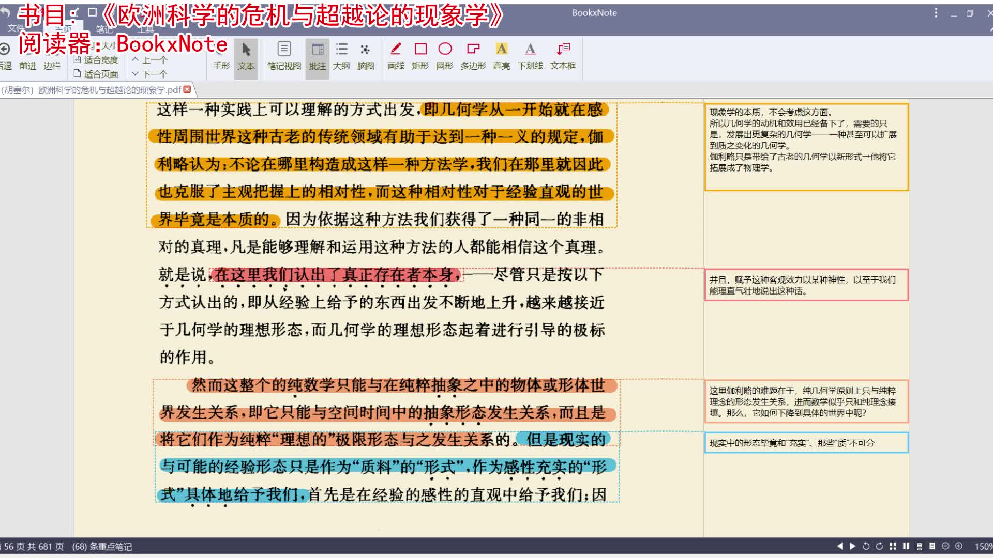Go to next page in status bar
The image size is (993, 558).
(x=852, y=546)
